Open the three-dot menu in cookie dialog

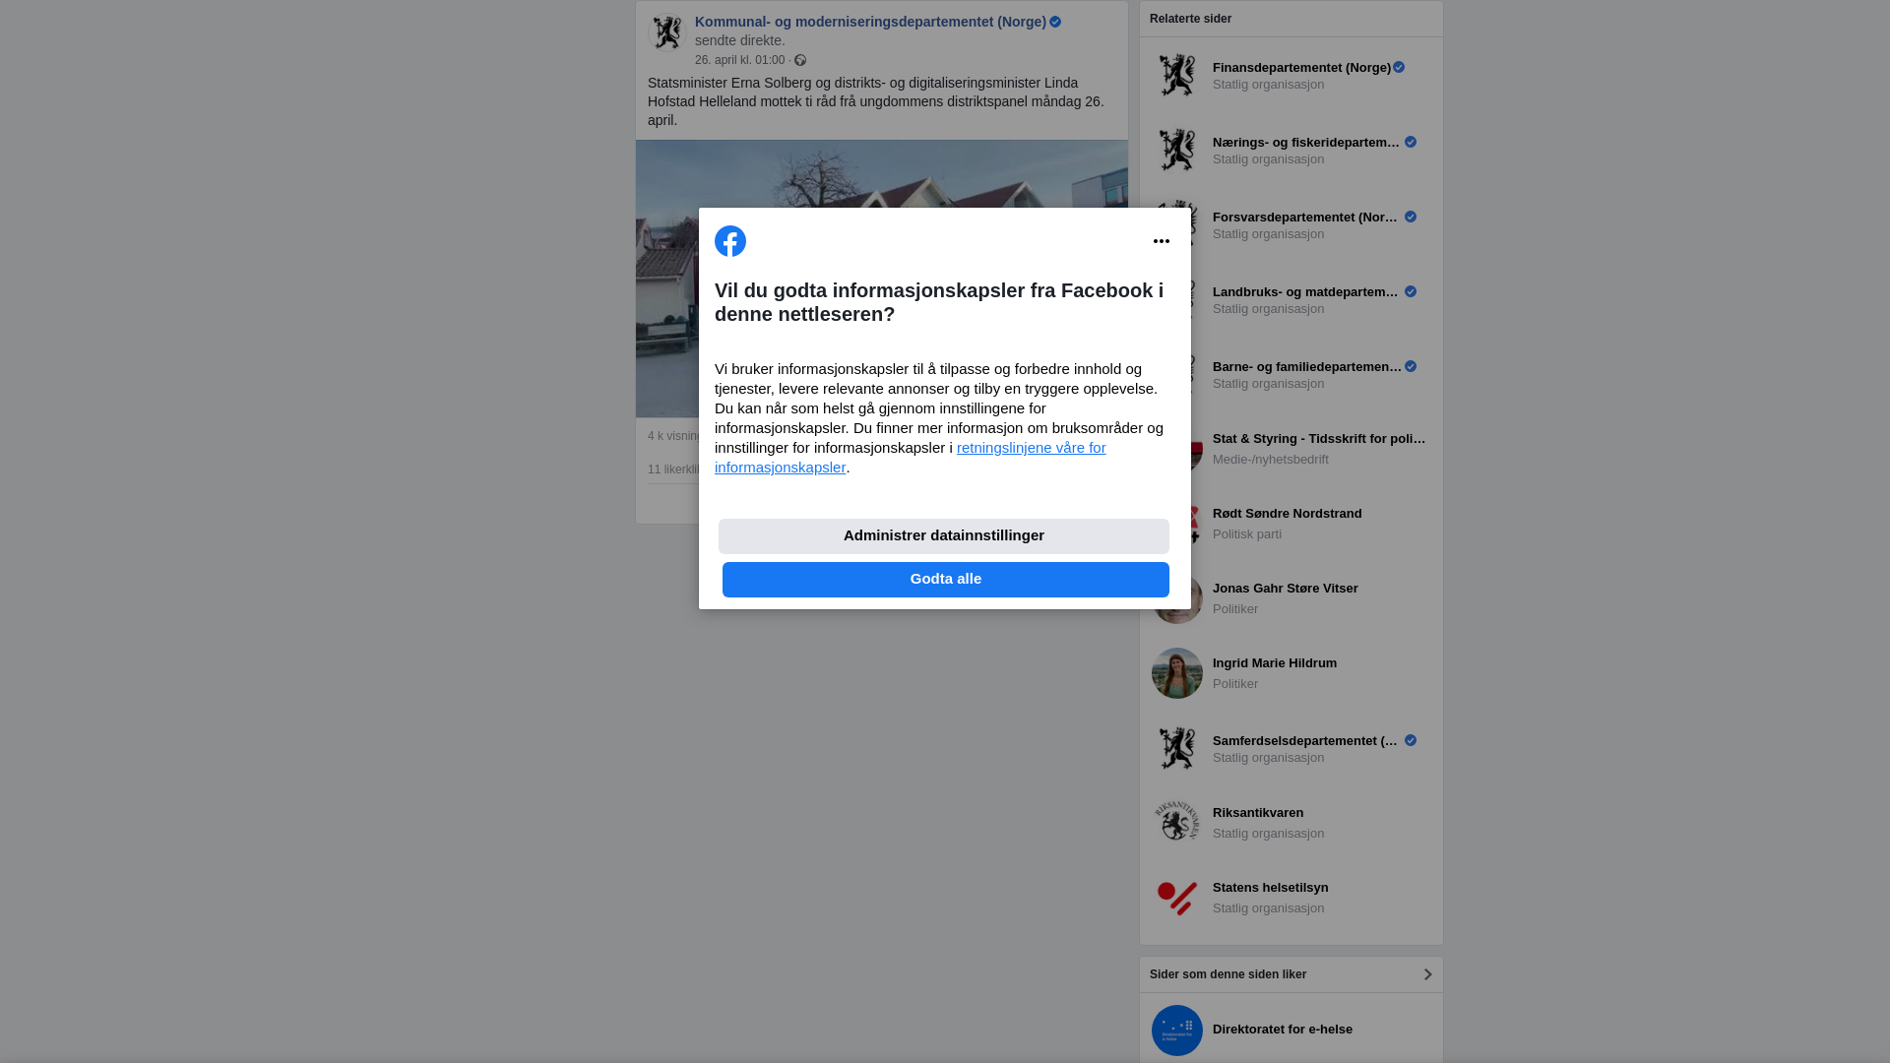[1162, 241]
